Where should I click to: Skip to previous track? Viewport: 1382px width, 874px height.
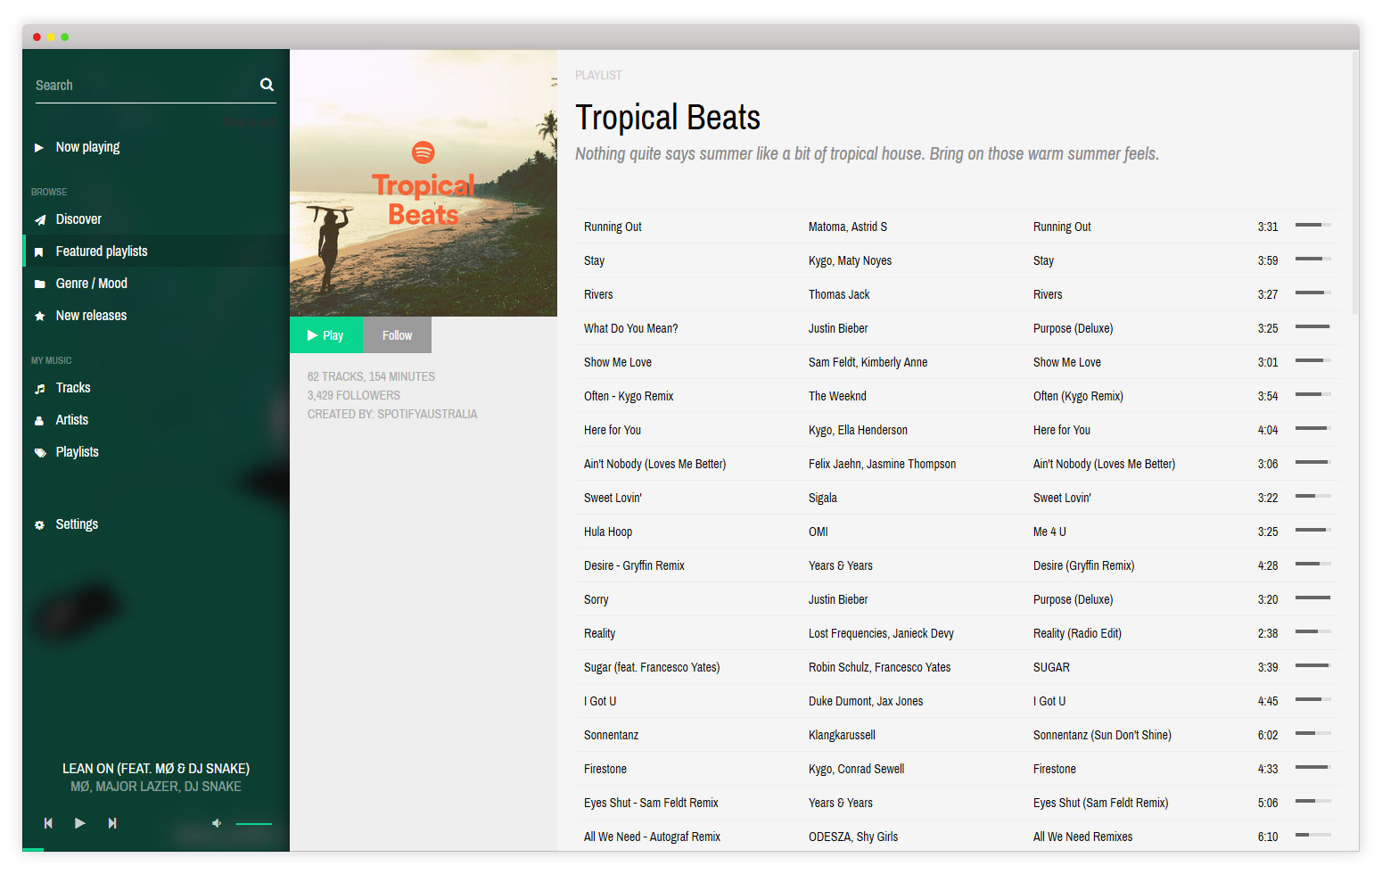tap(48, 823)
